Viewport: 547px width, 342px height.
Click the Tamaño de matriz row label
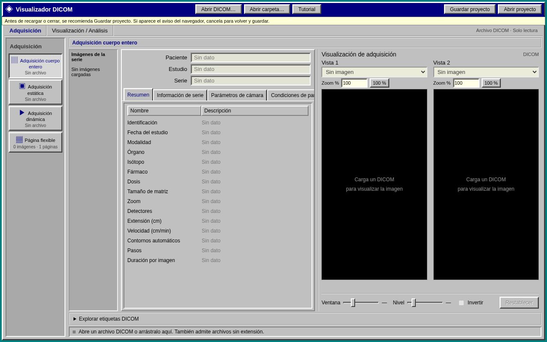[x=148, y=192]
